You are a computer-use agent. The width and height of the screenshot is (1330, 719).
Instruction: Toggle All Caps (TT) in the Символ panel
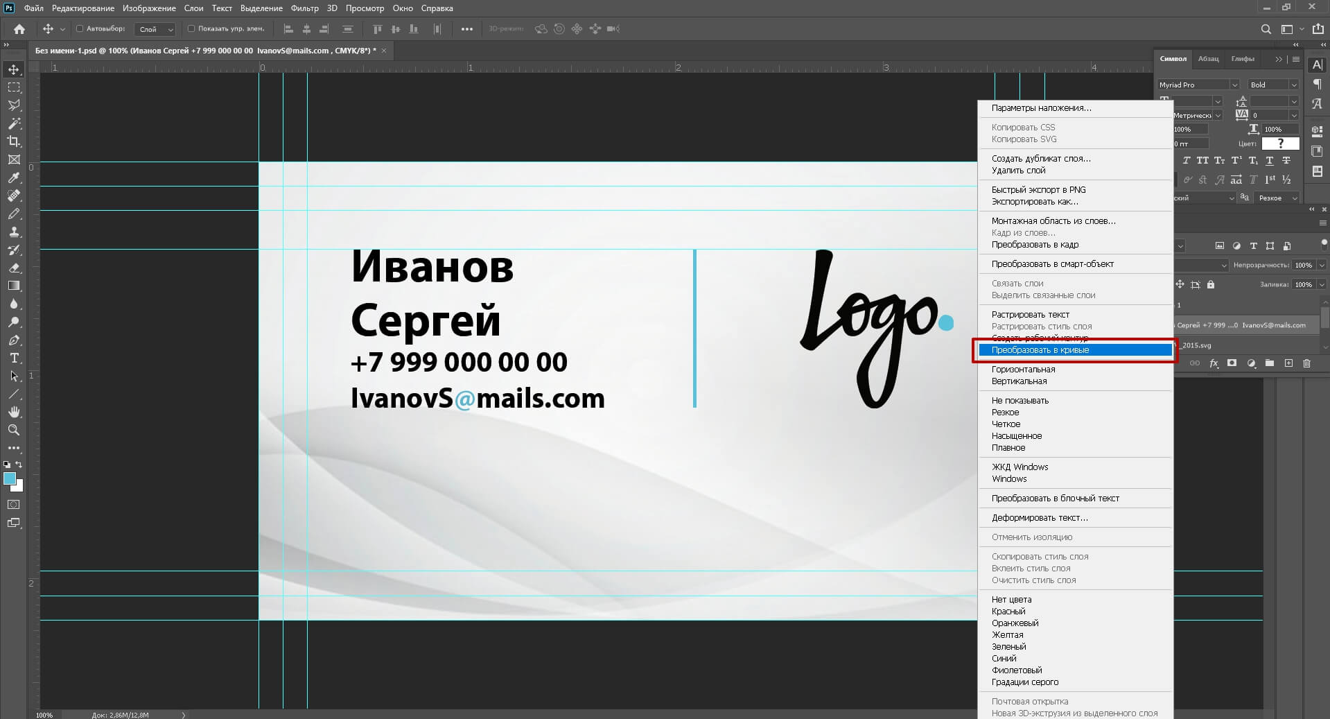(1202, 160)
